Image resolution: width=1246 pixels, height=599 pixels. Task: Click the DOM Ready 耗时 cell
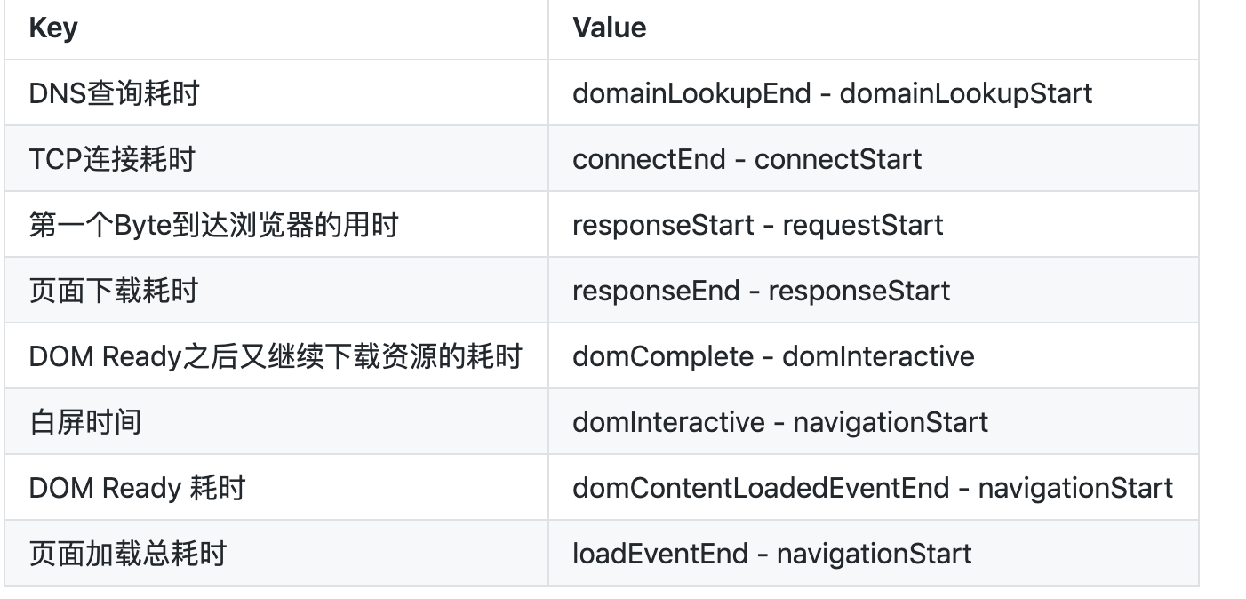tap(276, 487)
